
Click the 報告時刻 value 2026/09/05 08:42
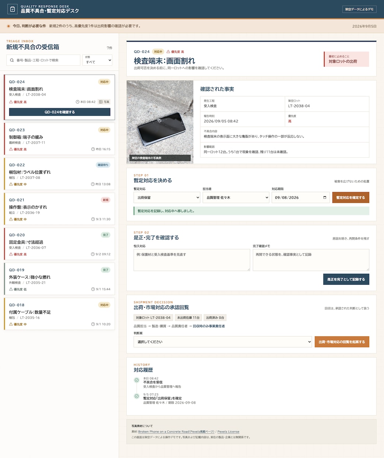point(221,121)
